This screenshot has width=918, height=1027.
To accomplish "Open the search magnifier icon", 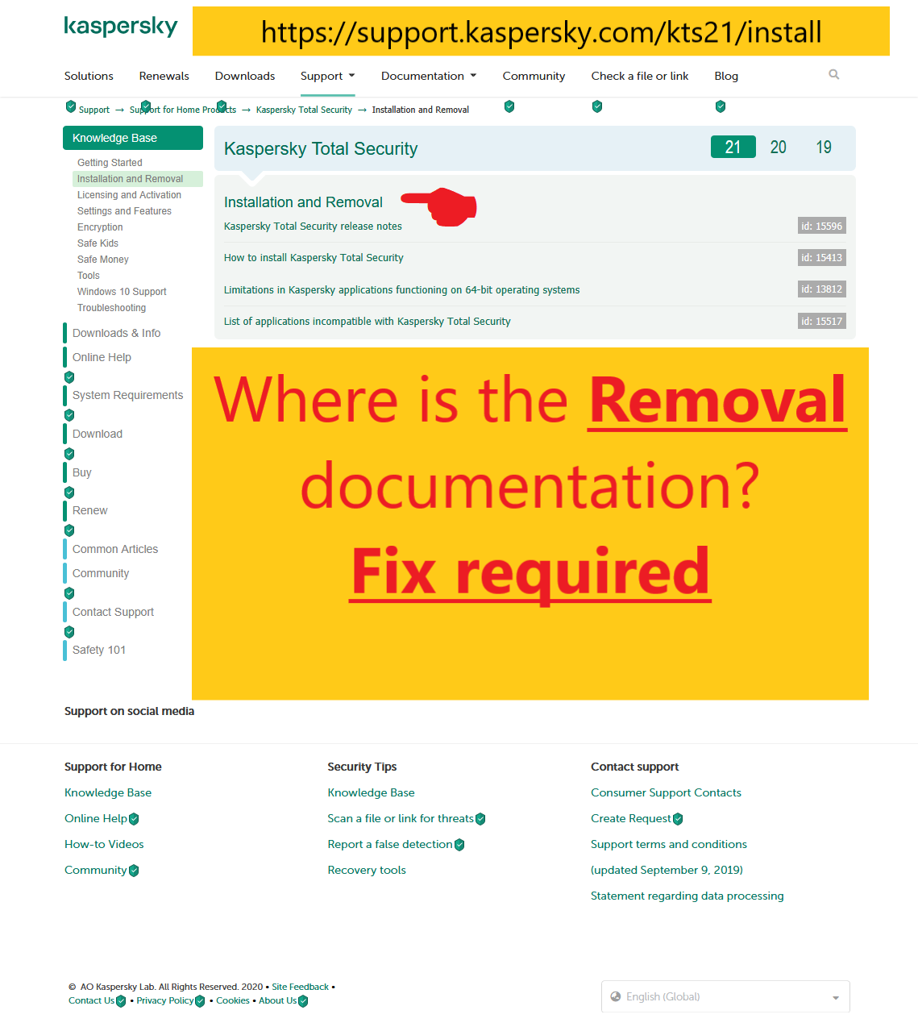I will [834, 74].
